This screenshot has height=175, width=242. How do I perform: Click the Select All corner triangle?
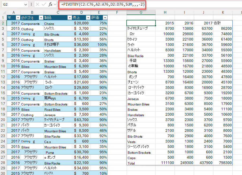coord(4,13)
